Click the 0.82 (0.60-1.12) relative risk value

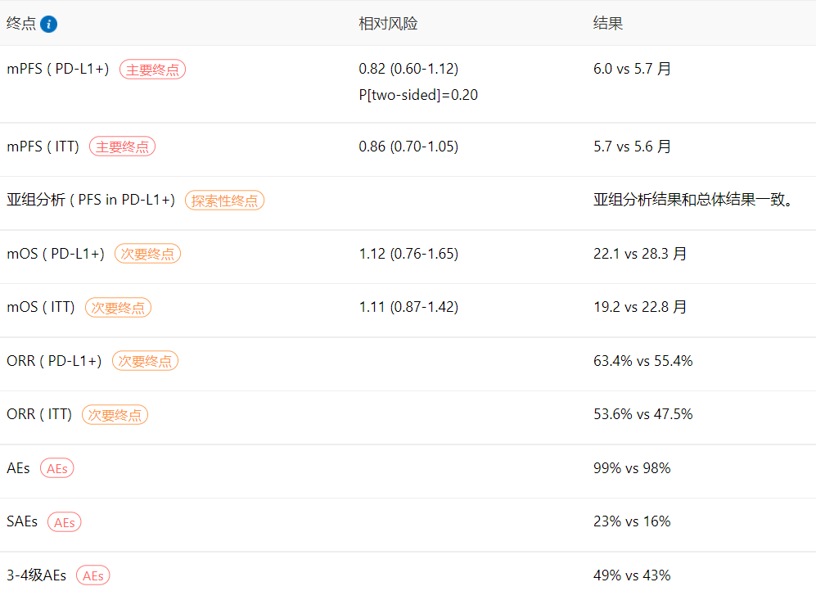(x=408, y=69)
